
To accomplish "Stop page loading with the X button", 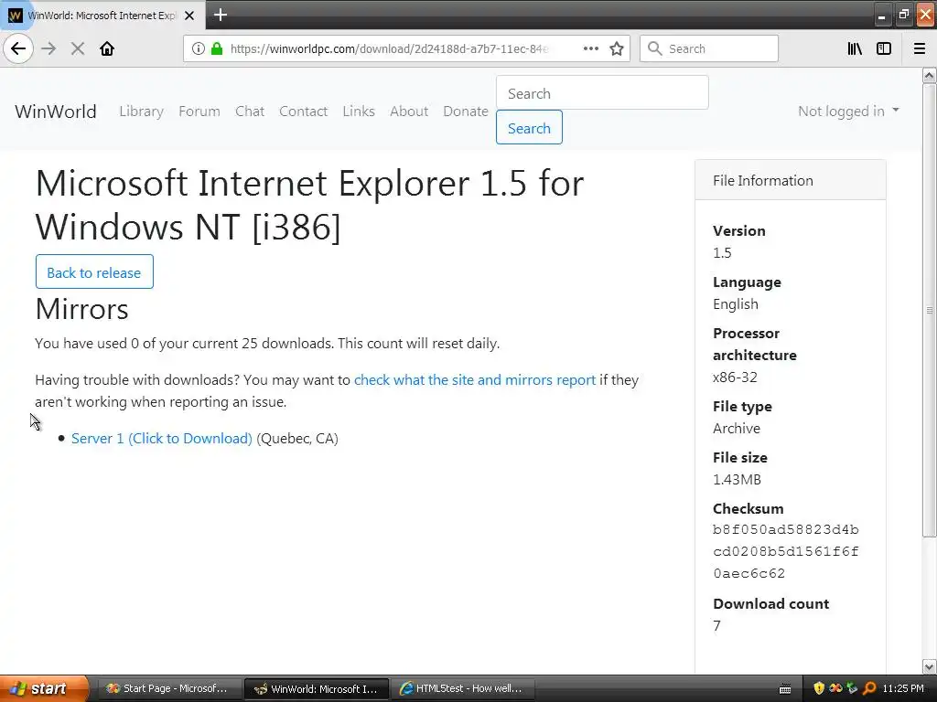I will click(x=78, y=48).
